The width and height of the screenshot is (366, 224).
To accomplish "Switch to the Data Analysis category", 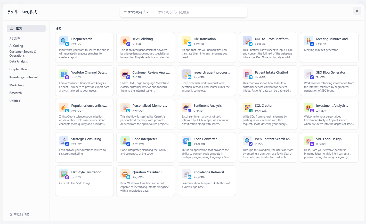I will pos(19,61).
